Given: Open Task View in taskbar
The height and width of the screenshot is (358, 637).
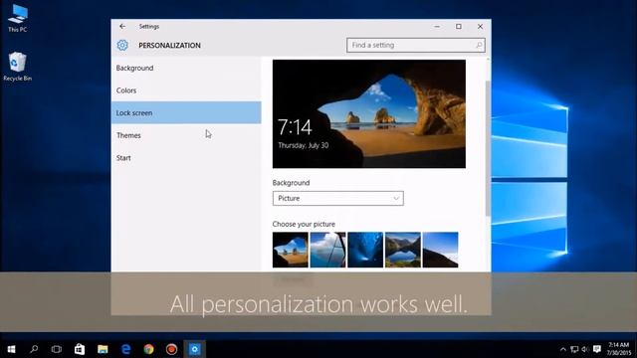Looking at the screenshot, I should (57, 349).
